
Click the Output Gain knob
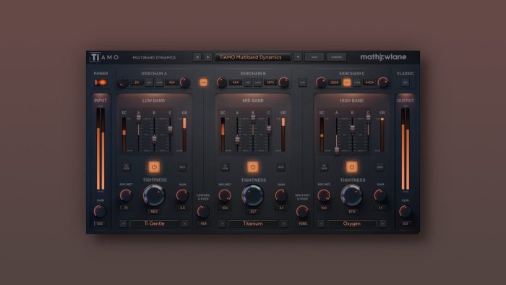tap(405, 211)
